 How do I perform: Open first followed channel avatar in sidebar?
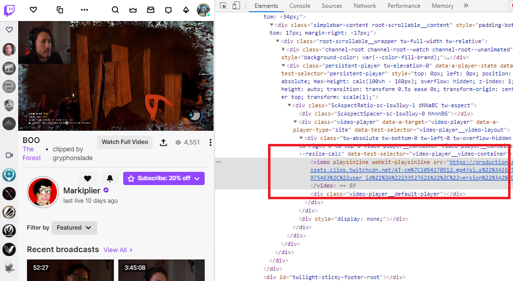point(9,49)
